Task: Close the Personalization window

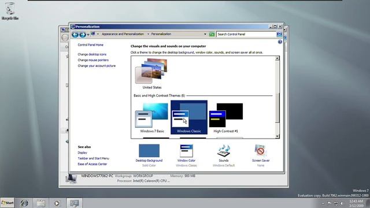Action: pos(280,27)
